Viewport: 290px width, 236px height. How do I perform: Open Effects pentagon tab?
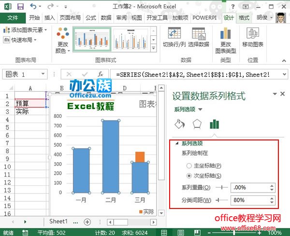click(197, 124)
